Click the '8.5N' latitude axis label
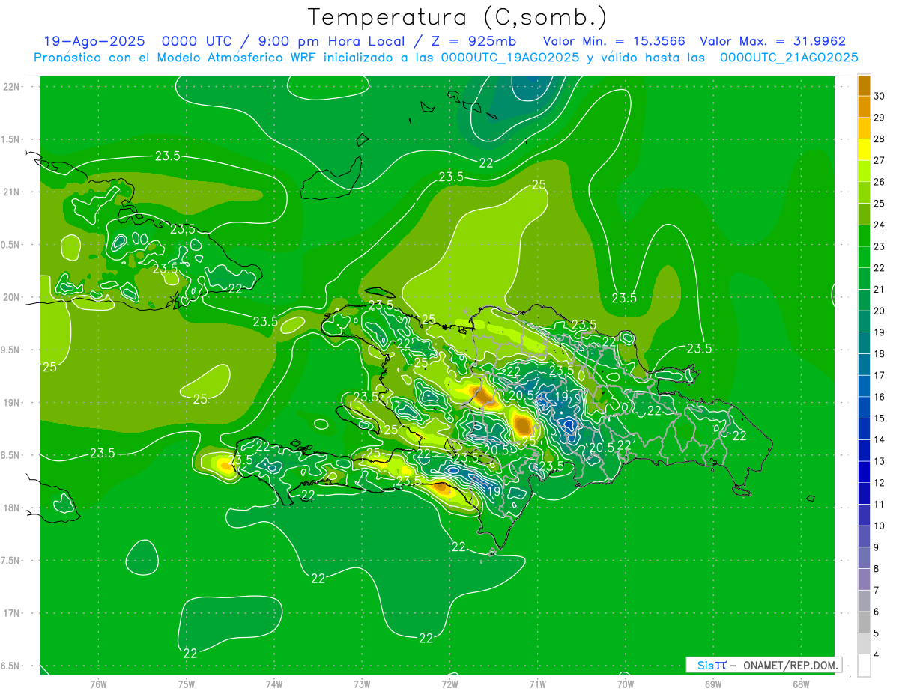Image resolution: width=899 pixels, height=694 pixels. click(11, 455)
